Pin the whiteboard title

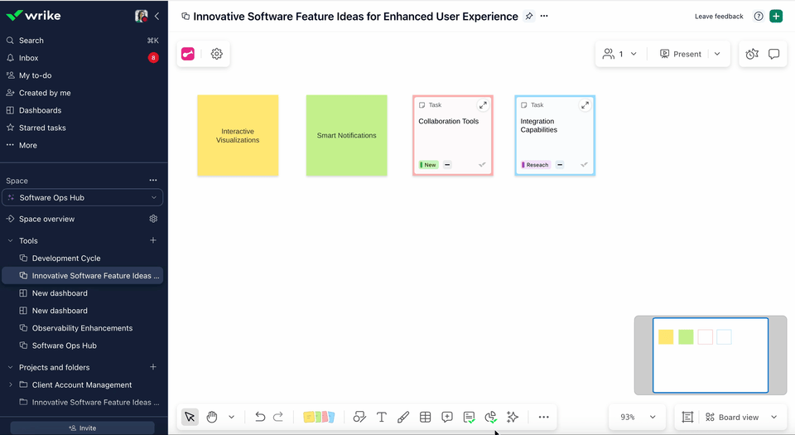529,17
